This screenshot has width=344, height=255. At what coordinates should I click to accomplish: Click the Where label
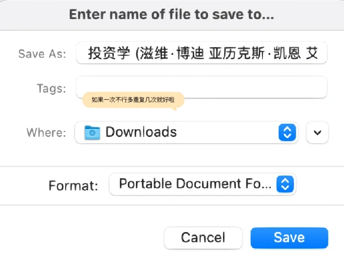click(x=46, y=133)
